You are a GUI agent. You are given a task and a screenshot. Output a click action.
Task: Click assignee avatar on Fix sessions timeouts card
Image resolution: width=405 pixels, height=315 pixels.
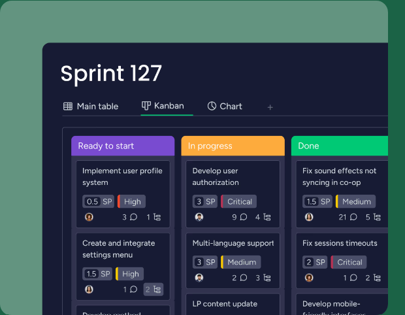(309, 278)
